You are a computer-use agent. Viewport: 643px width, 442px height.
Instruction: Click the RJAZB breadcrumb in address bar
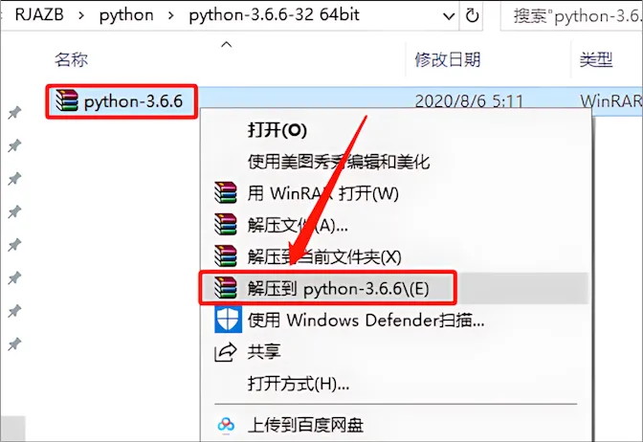click(x=39, y=15)
